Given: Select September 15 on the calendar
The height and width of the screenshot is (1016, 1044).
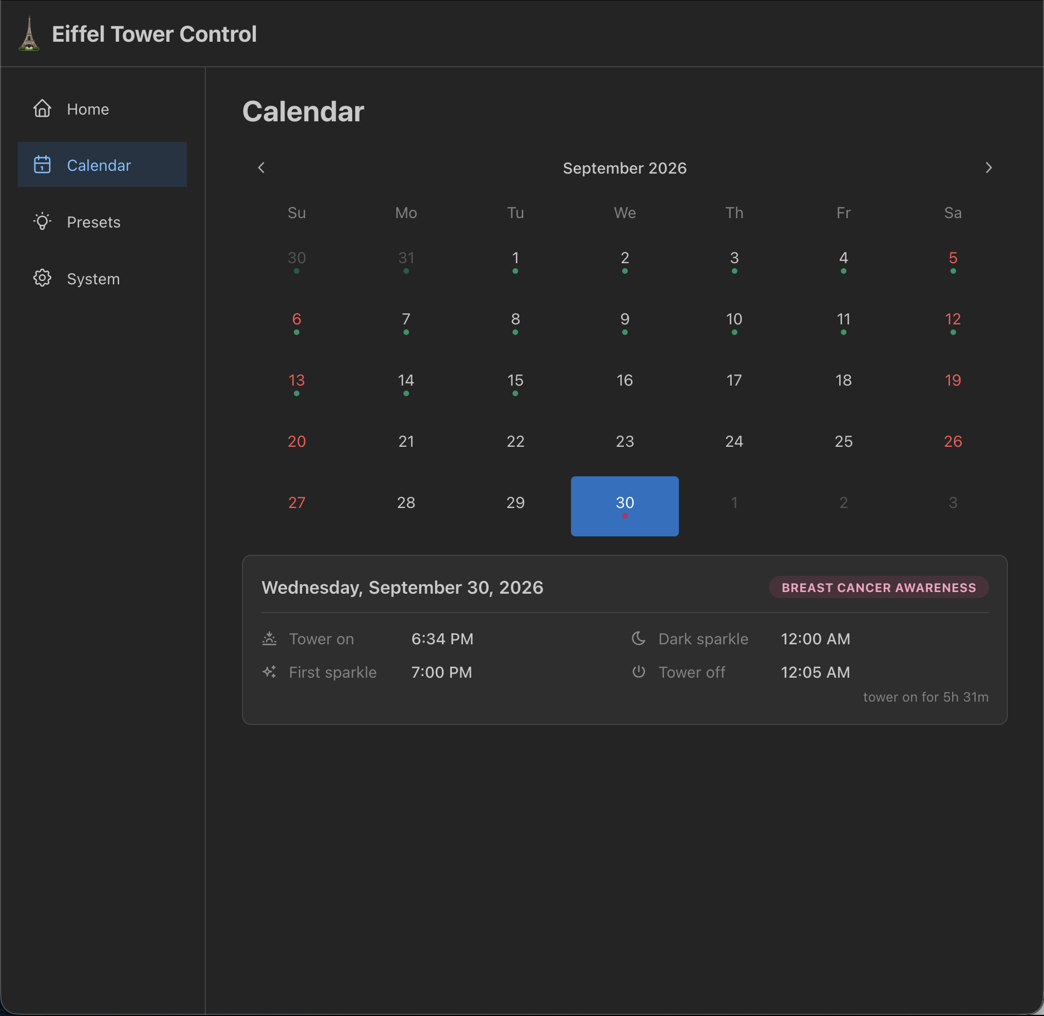Looking at the screenshot, I should [515, 384].
